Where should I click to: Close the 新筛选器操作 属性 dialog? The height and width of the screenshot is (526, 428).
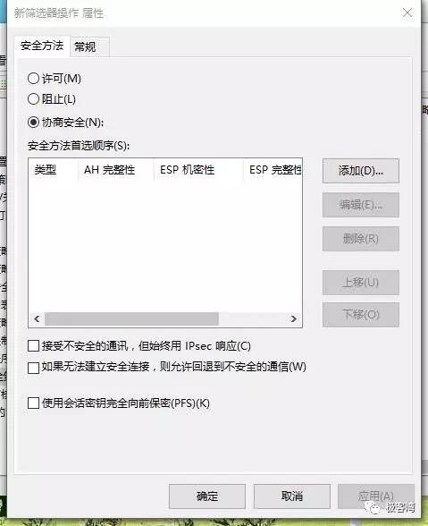click(407, 13)
